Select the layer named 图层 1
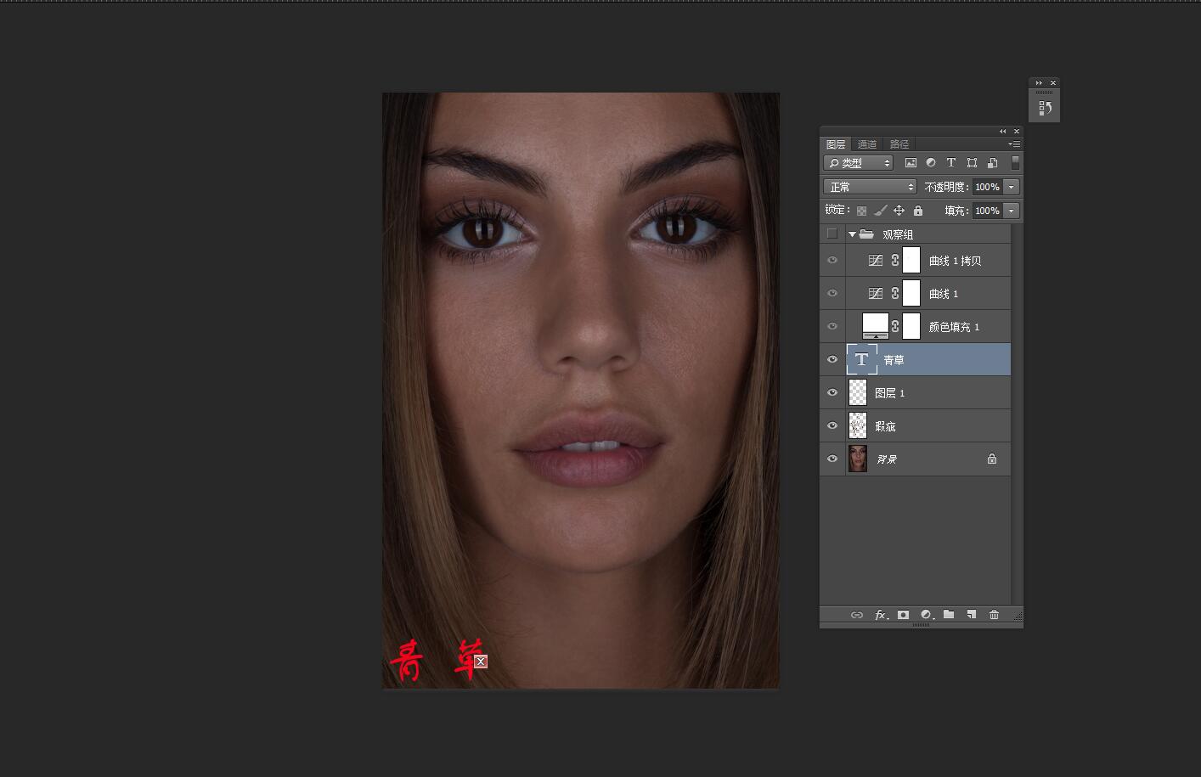The image size is (1201, 777). [x=889, y=393]
